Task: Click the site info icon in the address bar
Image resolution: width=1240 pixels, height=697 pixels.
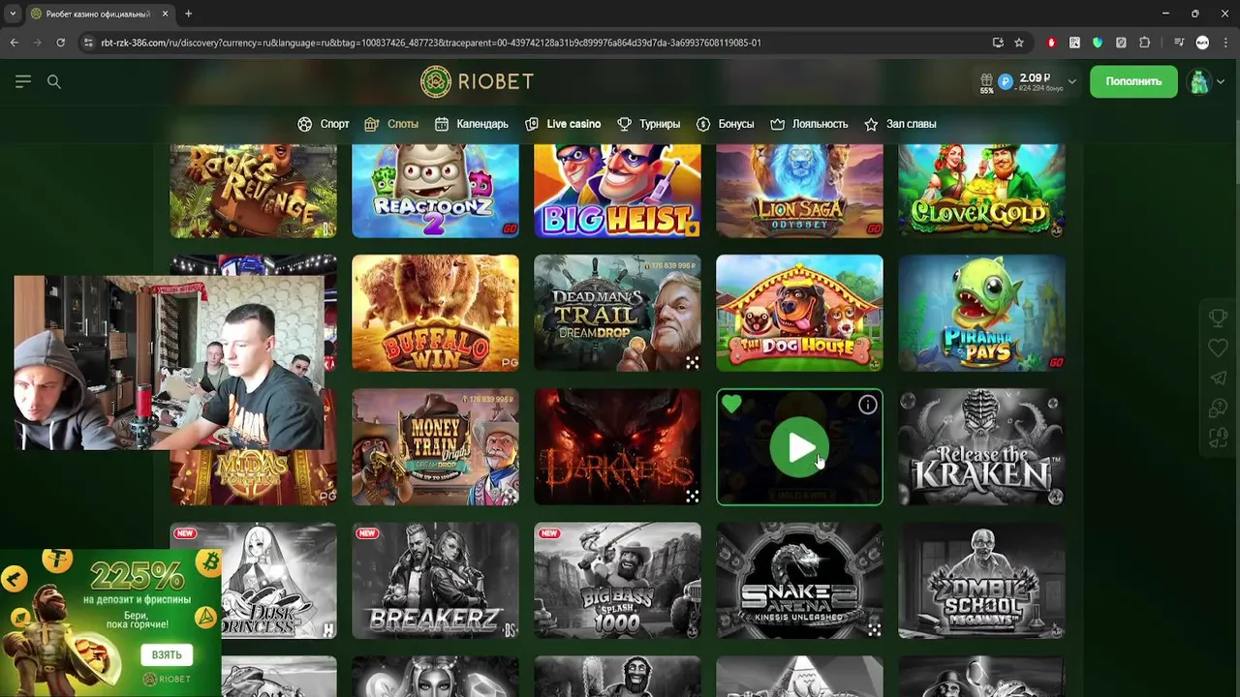Action: [x=88, y=43]
